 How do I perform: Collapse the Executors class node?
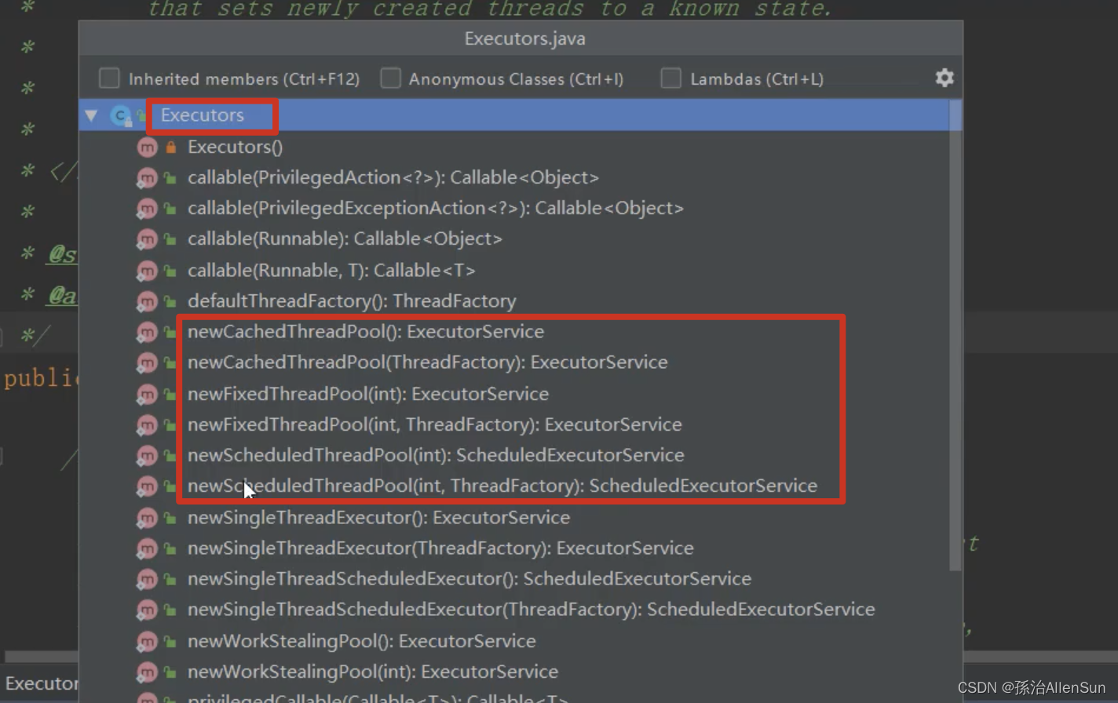click(91, 115)
